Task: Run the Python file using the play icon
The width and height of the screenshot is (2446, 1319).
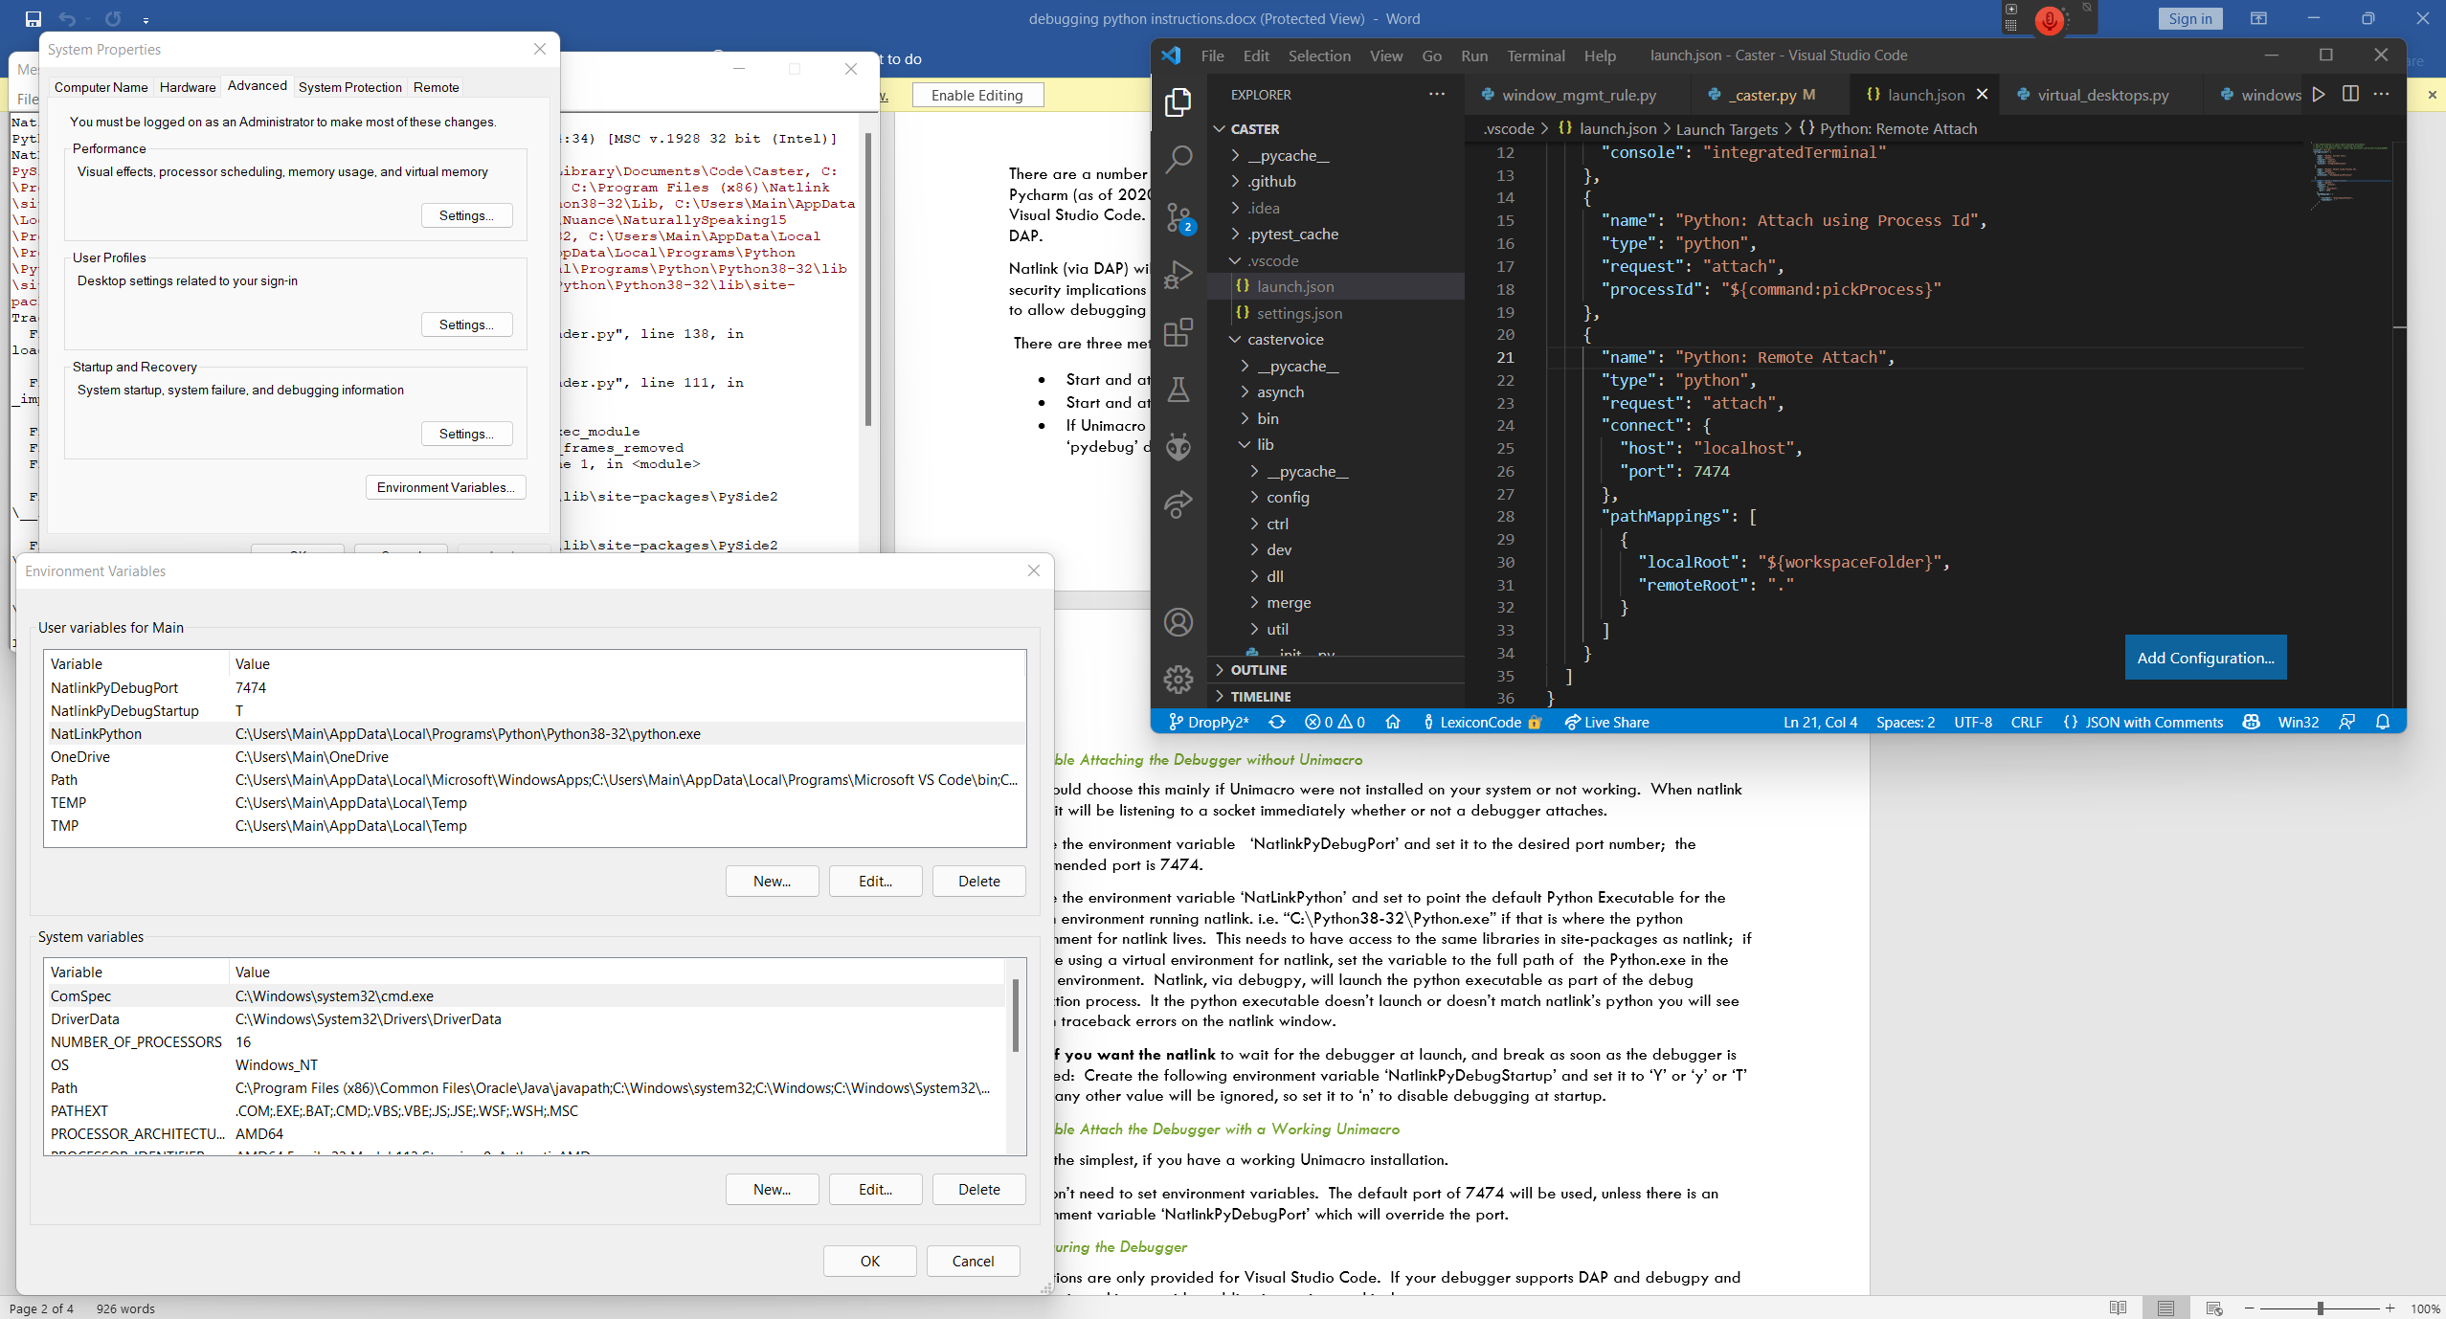Action: click(x=2319, y=94)
